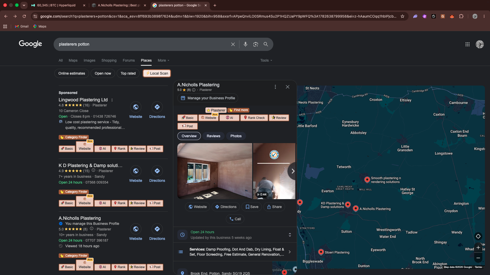Close the A.Nicholls Plastering details panel
Screen dimensions: 490x275
coord(288,87)
